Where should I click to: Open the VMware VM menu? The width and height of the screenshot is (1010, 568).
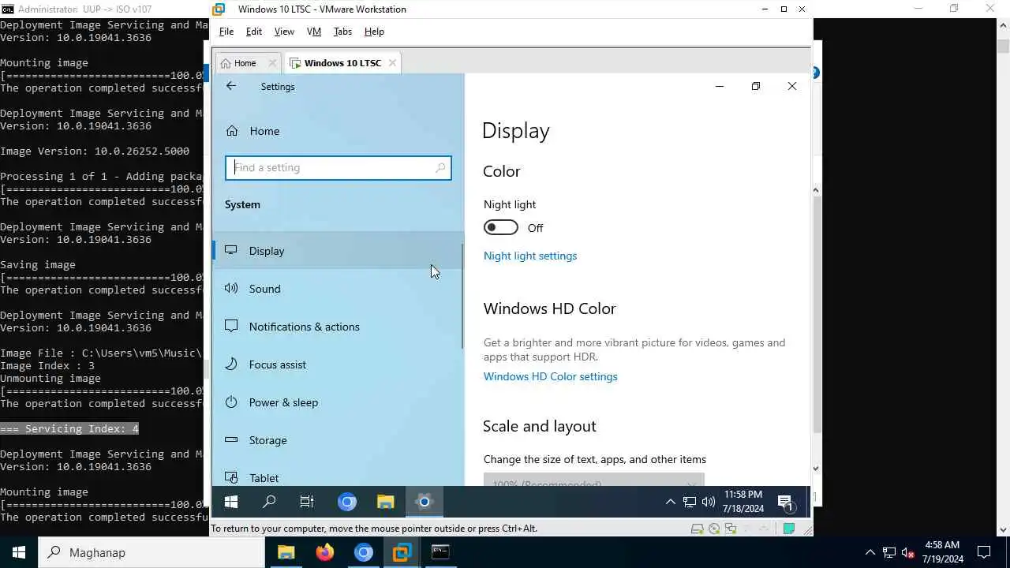tap(314, 32)
